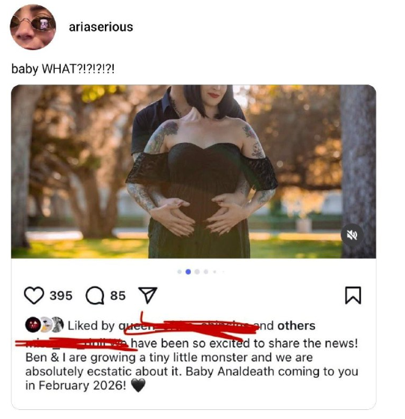
Task: Share the post with the paper plane icon
Action: [147, 296]
